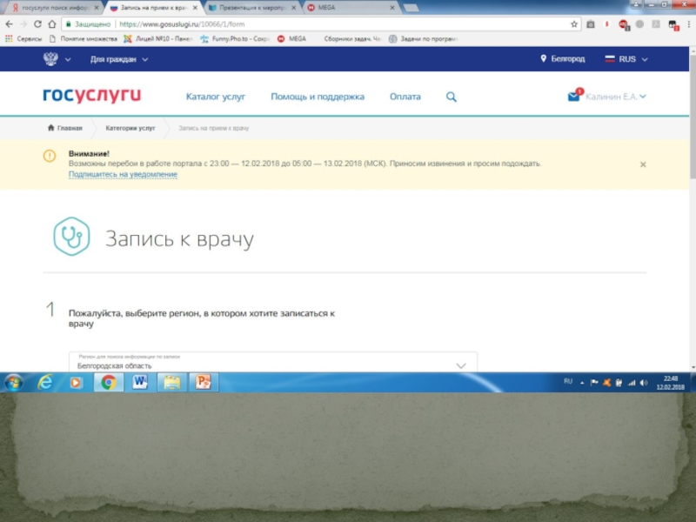Screen dimensions: 696x522
Task: Open the mail notifications envelope icon
Action: click(x=573, y=97)
